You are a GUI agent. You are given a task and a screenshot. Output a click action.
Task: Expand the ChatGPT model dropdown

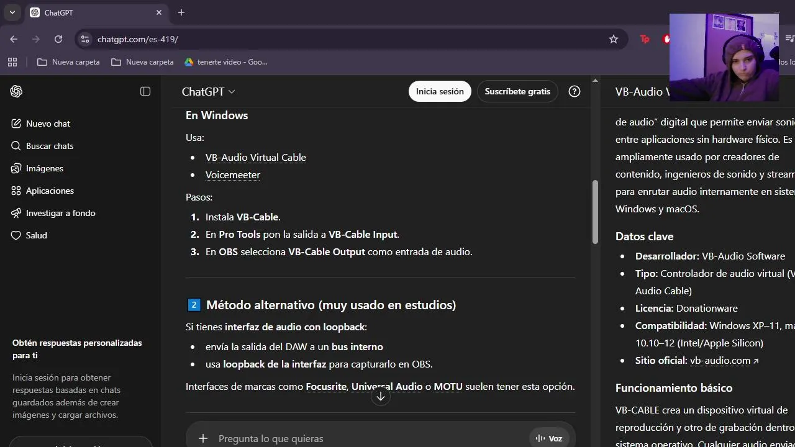pos(208,91)
